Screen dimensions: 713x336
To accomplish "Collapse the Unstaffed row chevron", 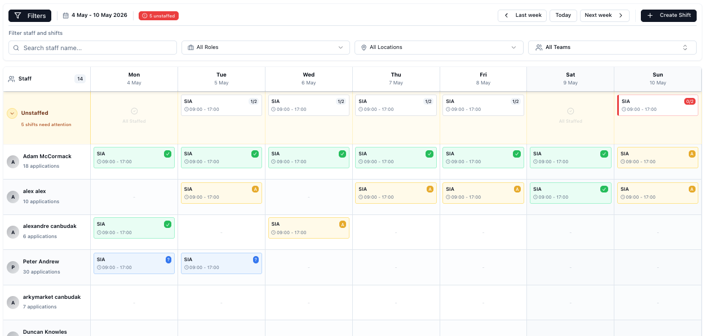I will [x=12, y=113].
